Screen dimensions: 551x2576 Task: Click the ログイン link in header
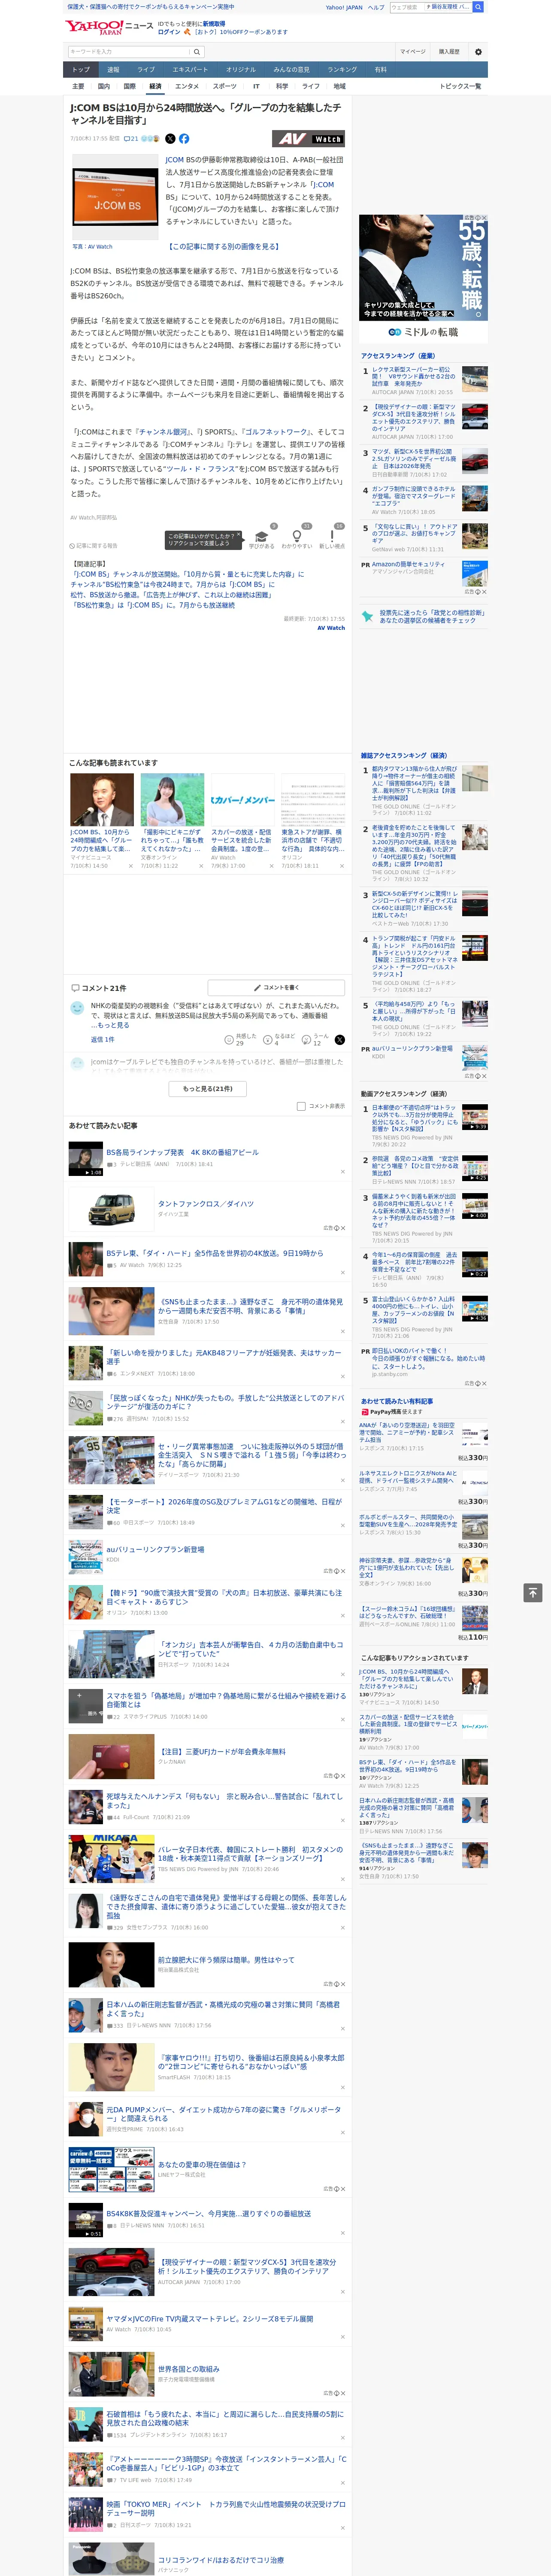pyautogui.click(x=169, y=32)
